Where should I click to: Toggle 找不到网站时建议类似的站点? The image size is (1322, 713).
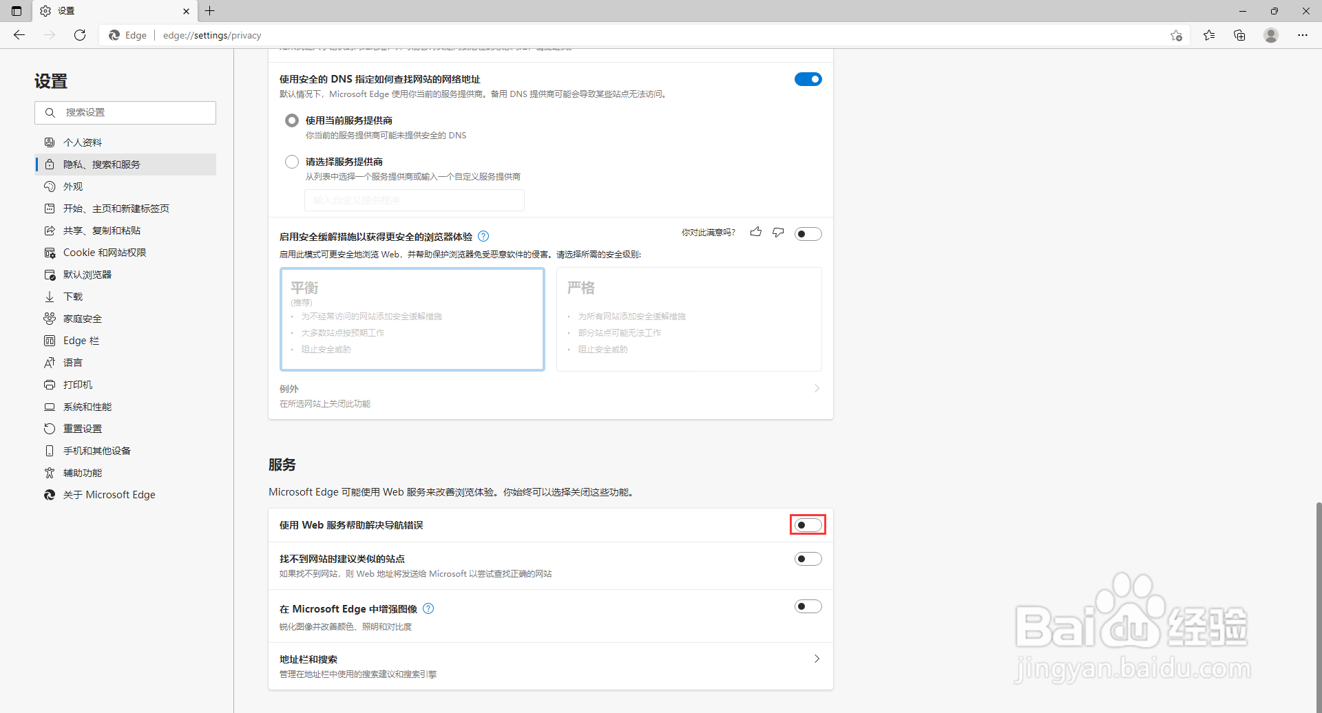[808, 559]
